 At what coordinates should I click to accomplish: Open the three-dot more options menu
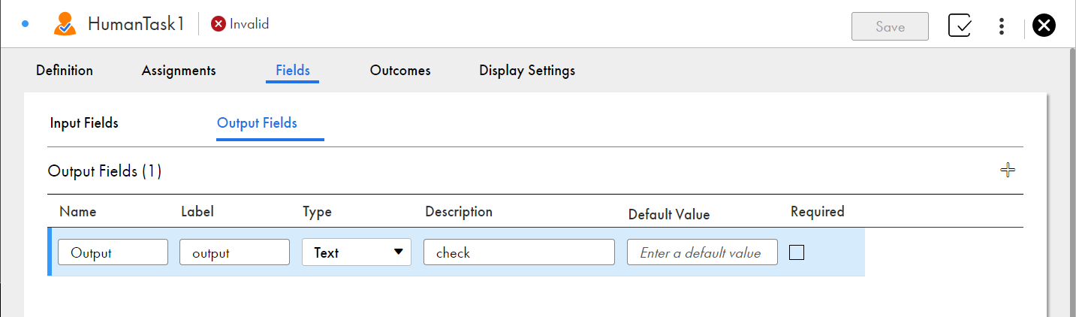click(1002, 26)
